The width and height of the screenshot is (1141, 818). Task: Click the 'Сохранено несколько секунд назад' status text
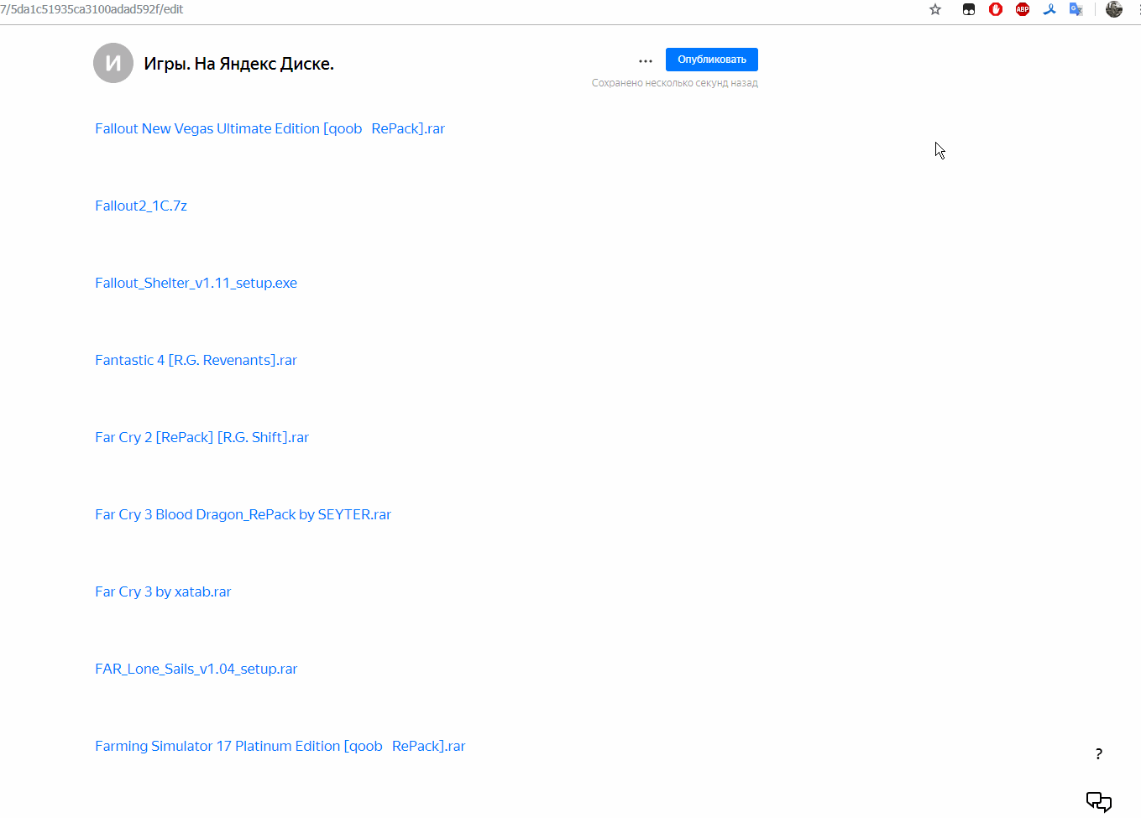coord(675,83)
